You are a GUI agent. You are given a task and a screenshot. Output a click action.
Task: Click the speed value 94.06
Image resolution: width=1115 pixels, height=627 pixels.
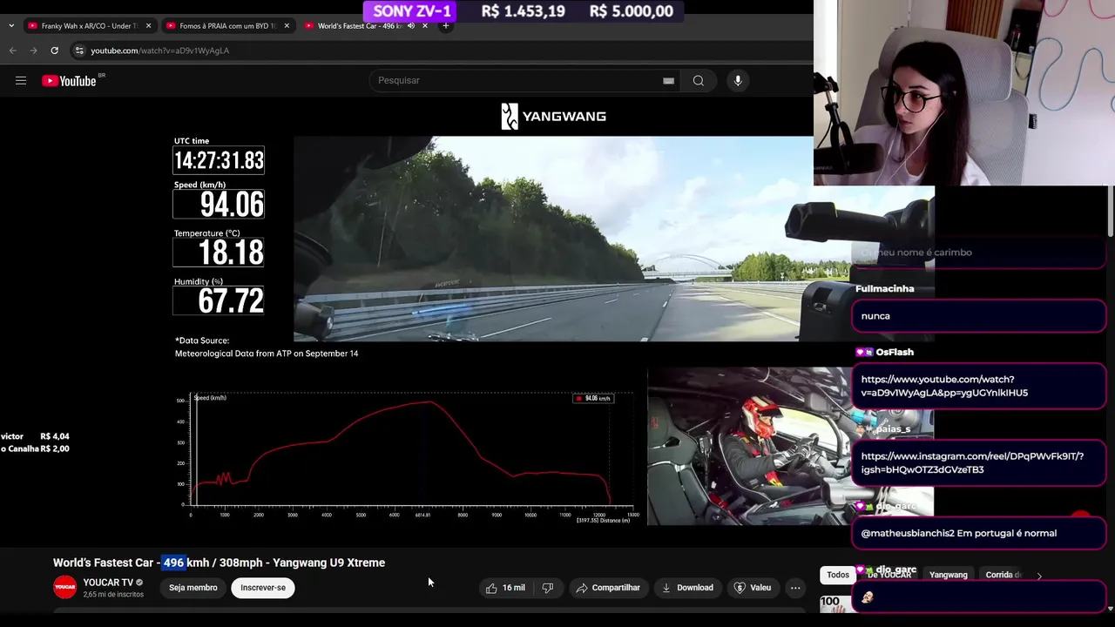pos(231,205)
